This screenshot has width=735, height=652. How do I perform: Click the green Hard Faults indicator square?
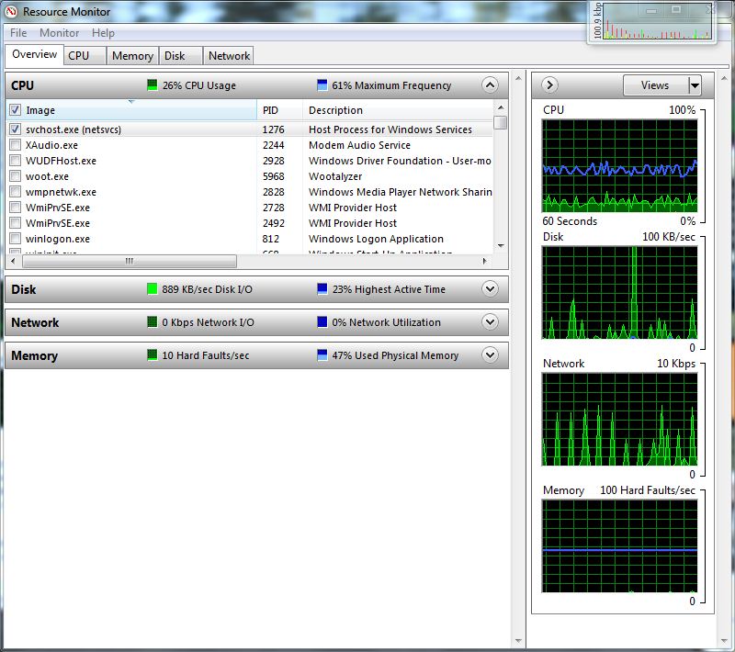coord(152,354)
